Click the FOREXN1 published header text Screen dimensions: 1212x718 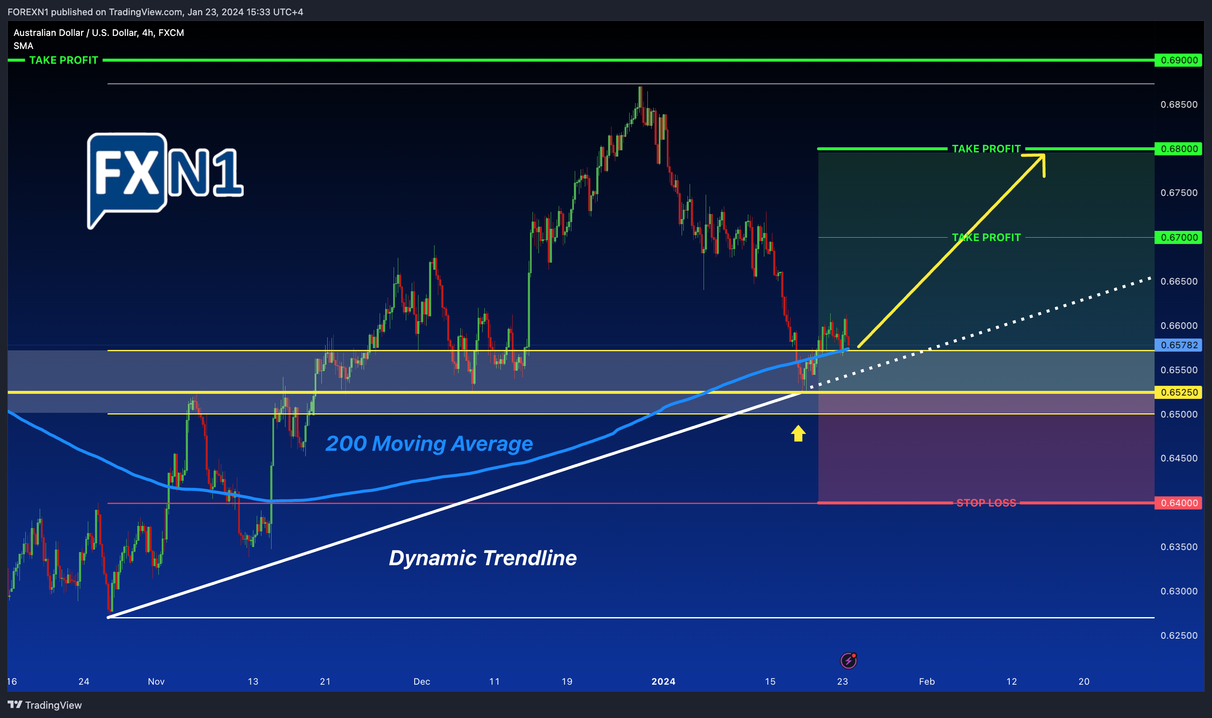click(155, 12)
